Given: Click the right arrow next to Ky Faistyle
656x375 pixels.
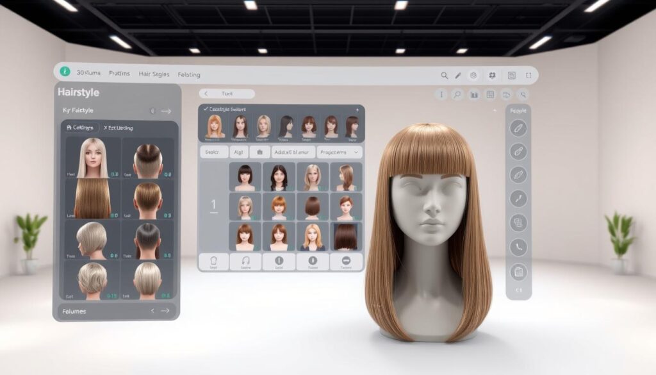Looking at the screenshot, I should pyautogui.click(x=167, y=111).
